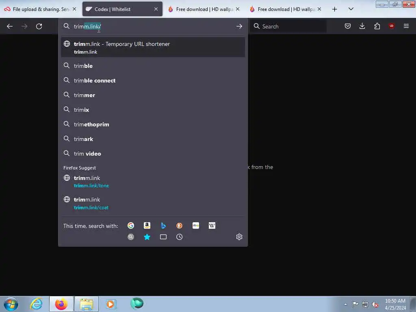Screen dimensions: 416x312
Task: Go to the typed address with the arrow
Action: (x=239, y=26)
